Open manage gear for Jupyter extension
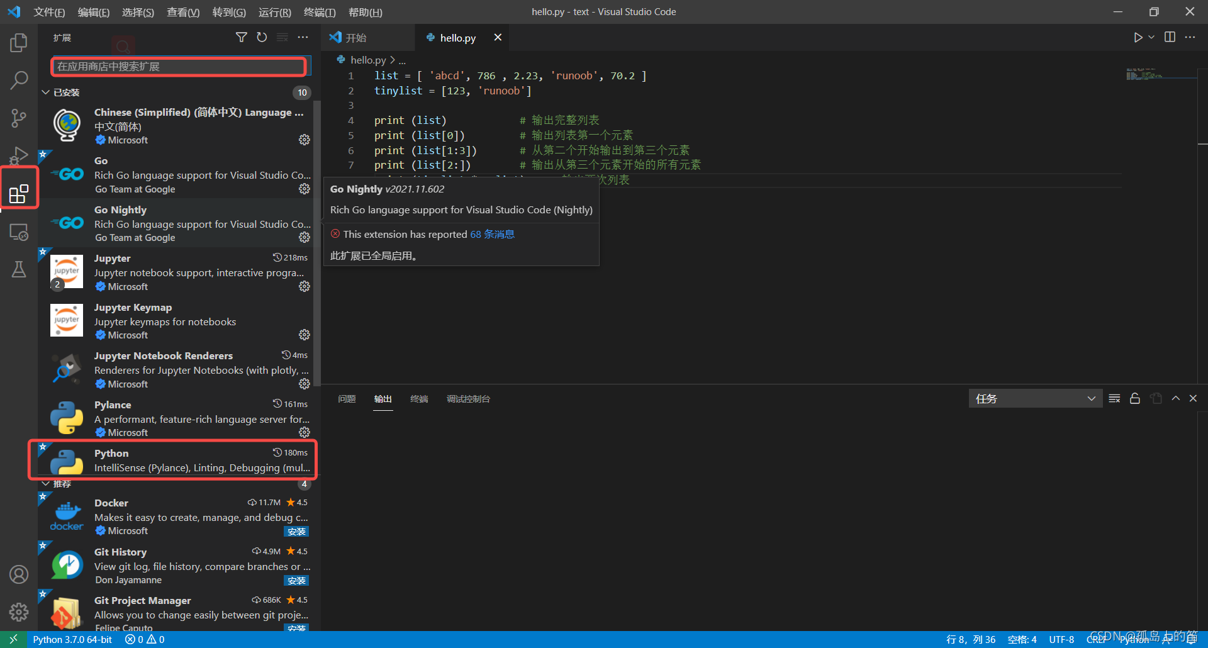 pos(305,286)
